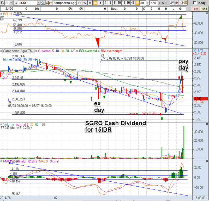Click the 'SGRO Cash DIvidend' annotation text
The height and width of the screenshot is (201, 209).
pos(116,123)
